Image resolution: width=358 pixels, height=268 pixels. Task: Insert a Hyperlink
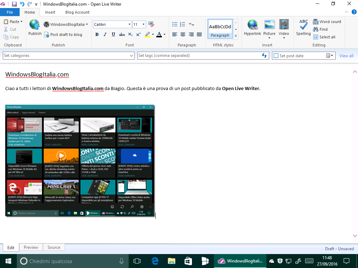coord(252,28)
